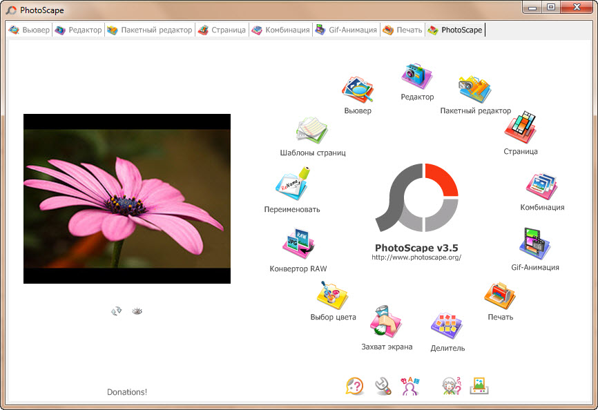Open the Делитель (splitter) tool
598x410 pixels.
coord(446,326)
